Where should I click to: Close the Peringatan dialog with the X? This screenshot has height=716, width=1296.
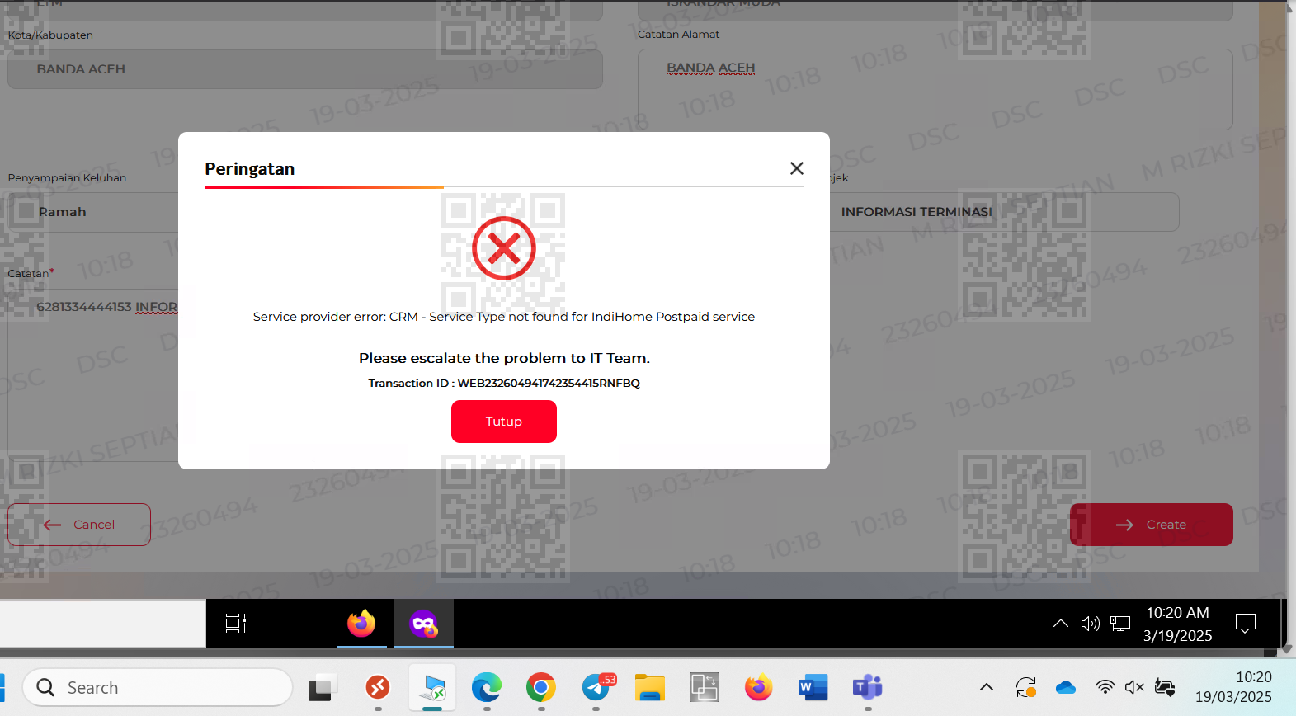coord(796,168)
